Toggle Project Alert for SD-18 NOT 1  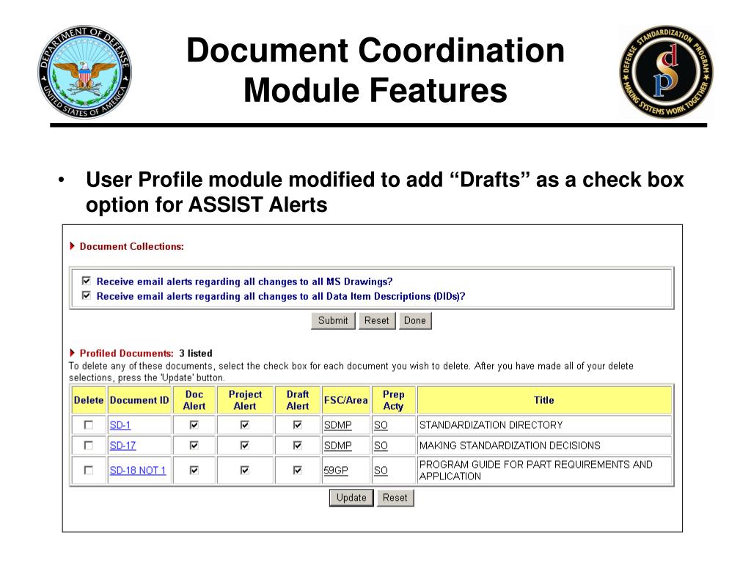pyautogui.click(x=245, y=470)
